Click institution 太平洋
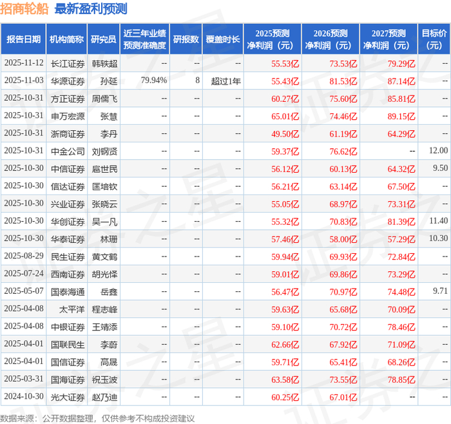This screenshot has width=451, height=424. [x=72, y=309]
